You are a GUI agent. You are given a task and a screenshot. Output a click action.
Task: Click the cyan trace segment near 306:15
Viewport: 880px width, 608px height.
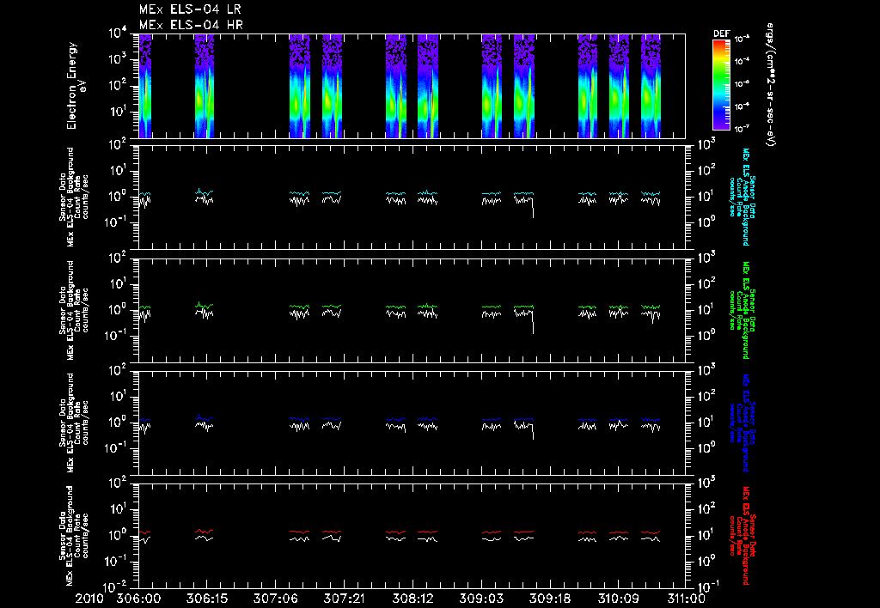pyautogui.click(x=205, y=192)
